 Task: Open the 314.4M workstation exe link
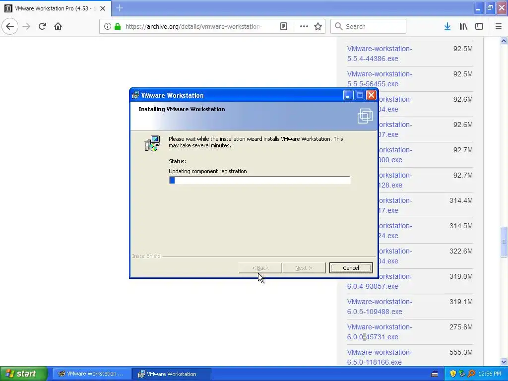(x=395, y=205)
